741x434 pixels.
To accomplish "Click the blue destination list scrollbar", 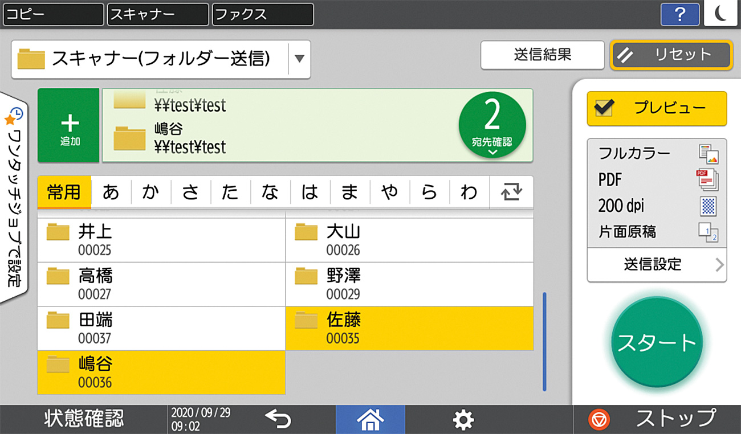I will pos(544,341).
